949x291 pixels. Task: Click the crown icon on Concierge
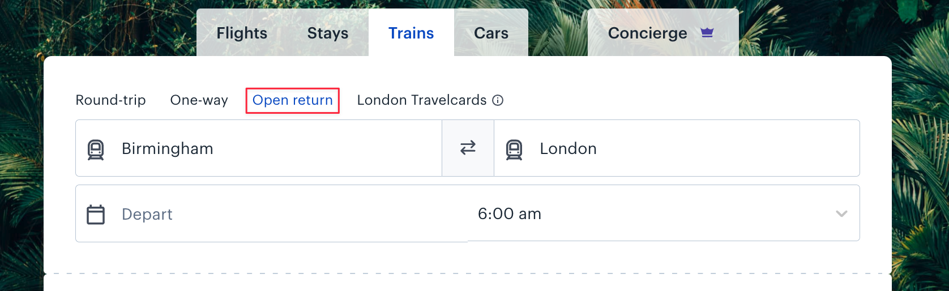(707, 33)
